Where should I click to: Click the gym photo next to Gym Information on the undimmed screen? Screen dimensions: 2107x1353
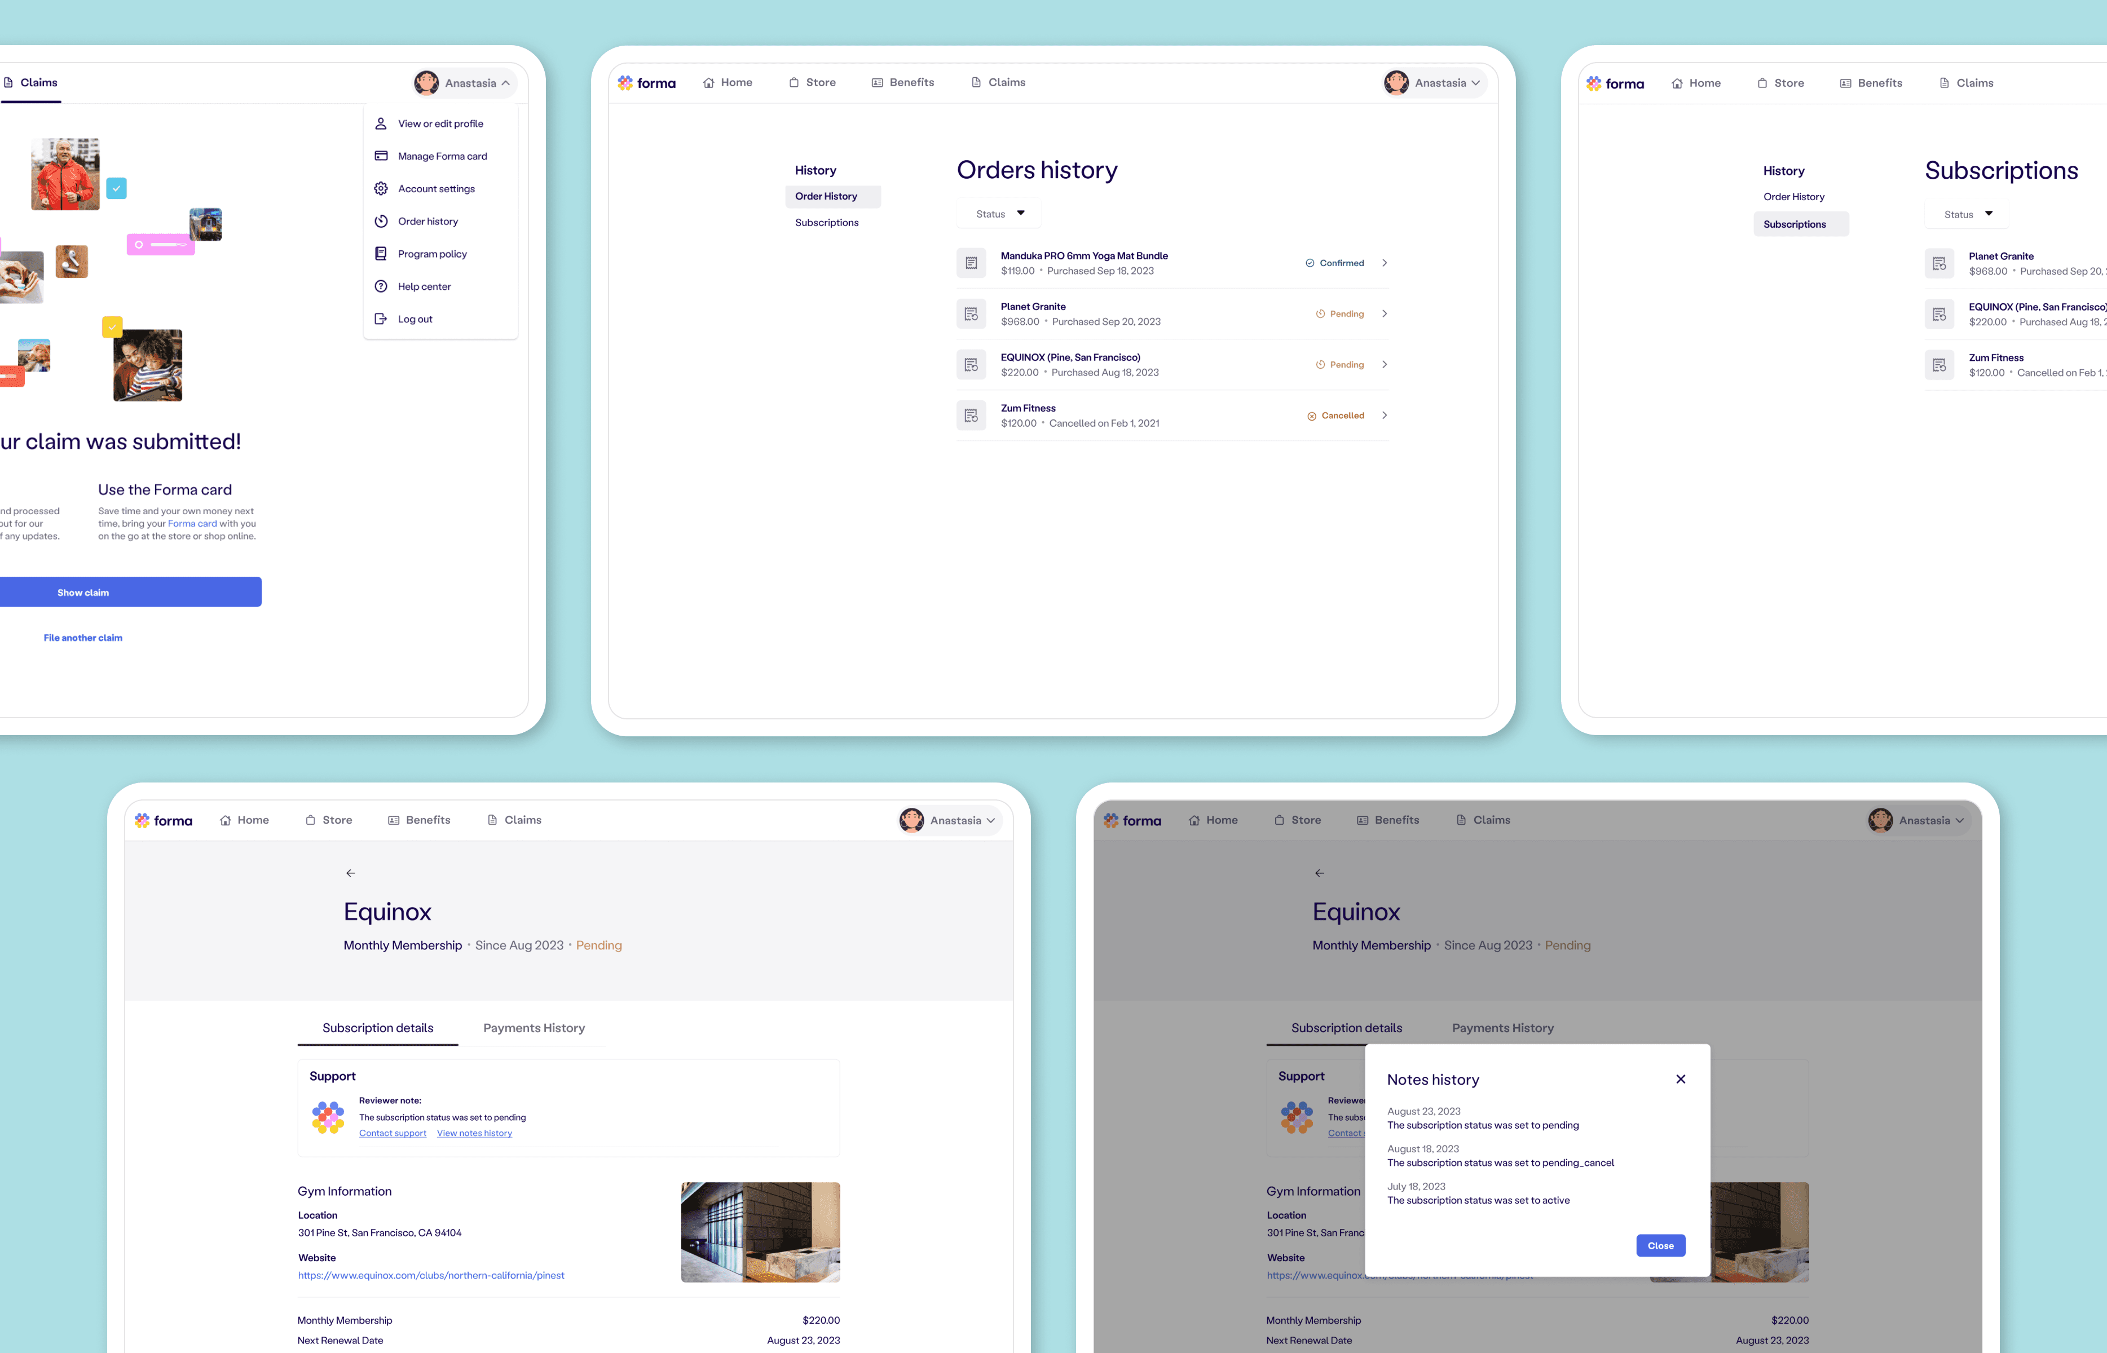pyautogui.click(x=761, y=1232)
